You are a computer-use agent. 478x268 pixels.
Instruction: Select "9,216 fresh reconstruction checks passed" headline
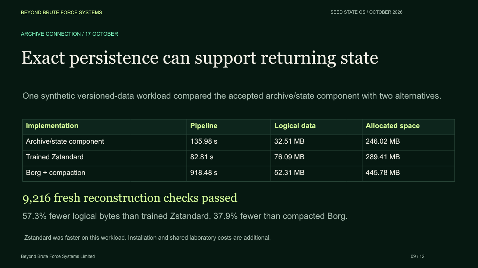point(130,198)
